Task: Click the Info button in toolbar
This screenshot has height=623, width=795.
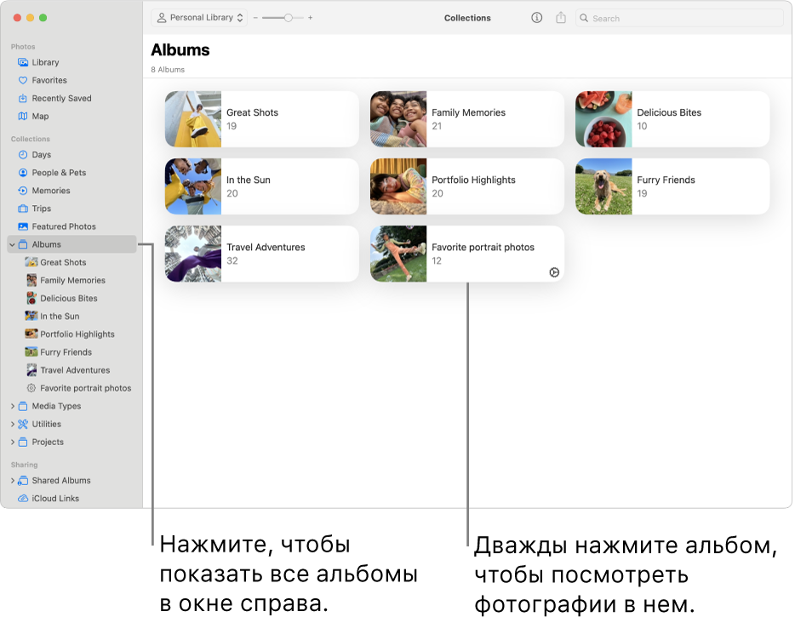Action: point(536,18)
